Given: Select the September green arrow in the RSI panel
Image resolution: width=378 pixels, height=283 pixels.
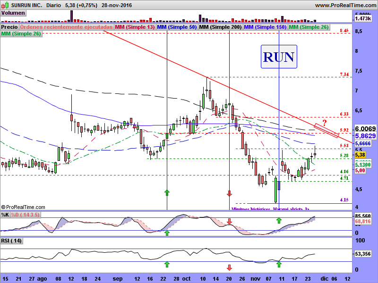Looking at the screenshot, I should 167,264.
